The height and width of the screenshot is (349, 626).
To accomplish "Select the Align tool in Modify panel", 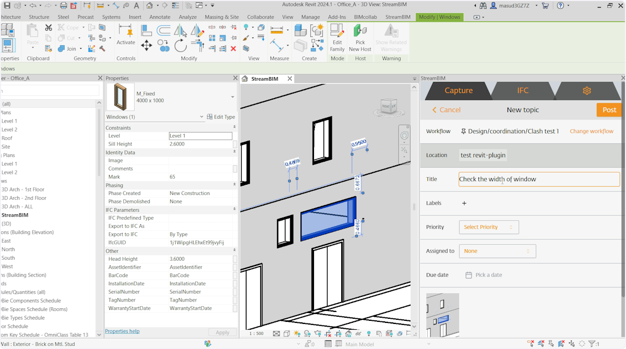I will coord(147,30).
